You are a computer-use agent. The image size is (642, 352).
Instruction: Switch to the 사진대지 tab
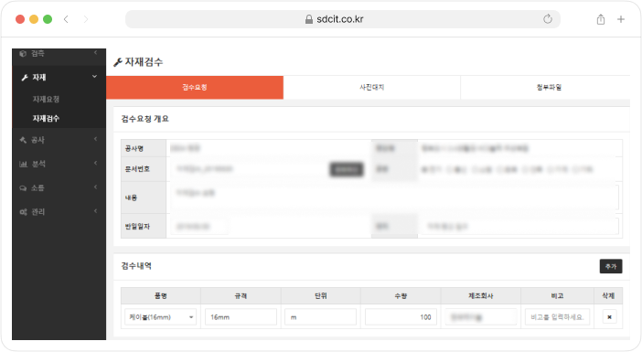372,87
